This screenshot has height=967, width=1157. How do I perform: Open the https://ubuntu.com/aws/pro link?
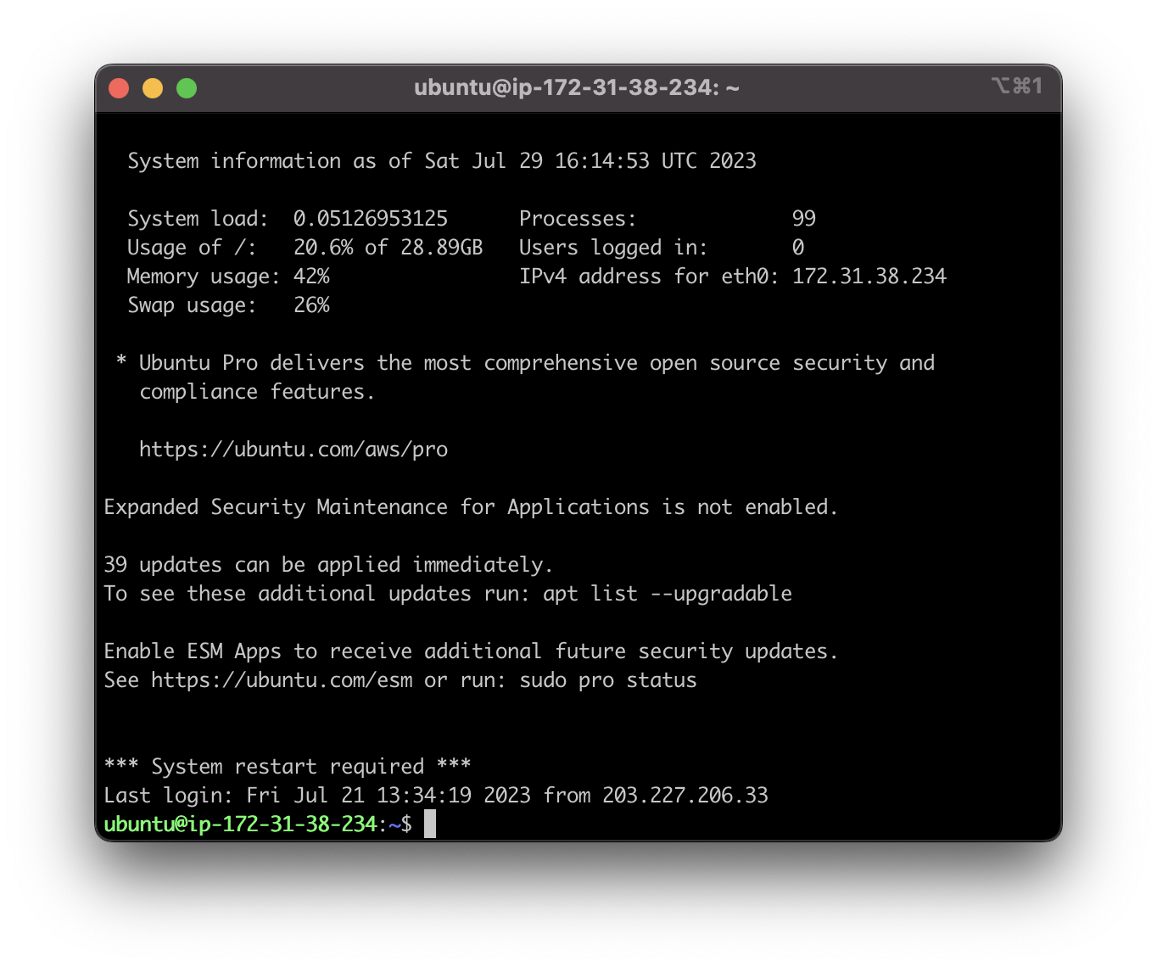point(293,450)
